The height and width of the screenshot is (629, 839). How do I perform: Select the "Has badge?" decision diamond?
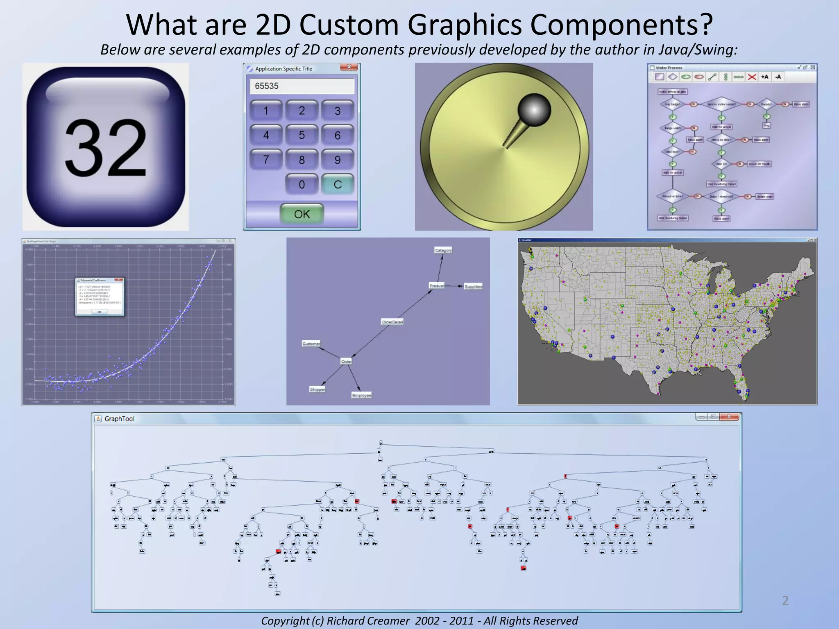(673, 104)
